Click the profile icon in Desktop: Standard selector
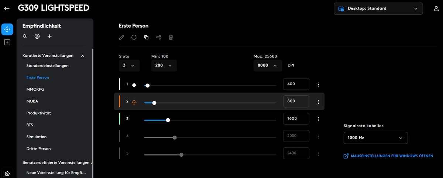Screen dimensions: 443x178 click(341, 8)
